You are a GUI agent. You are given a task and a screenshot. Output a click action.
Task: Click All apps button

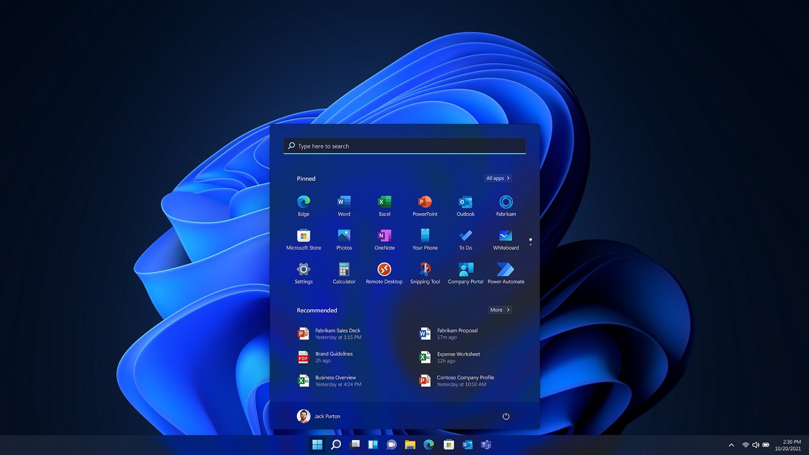(x=498, y=178)
